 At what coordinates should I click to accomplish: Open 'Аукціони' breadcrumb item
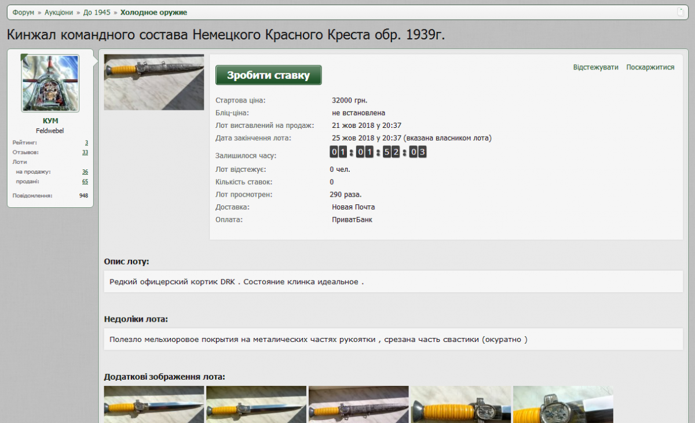click(59, 12)
